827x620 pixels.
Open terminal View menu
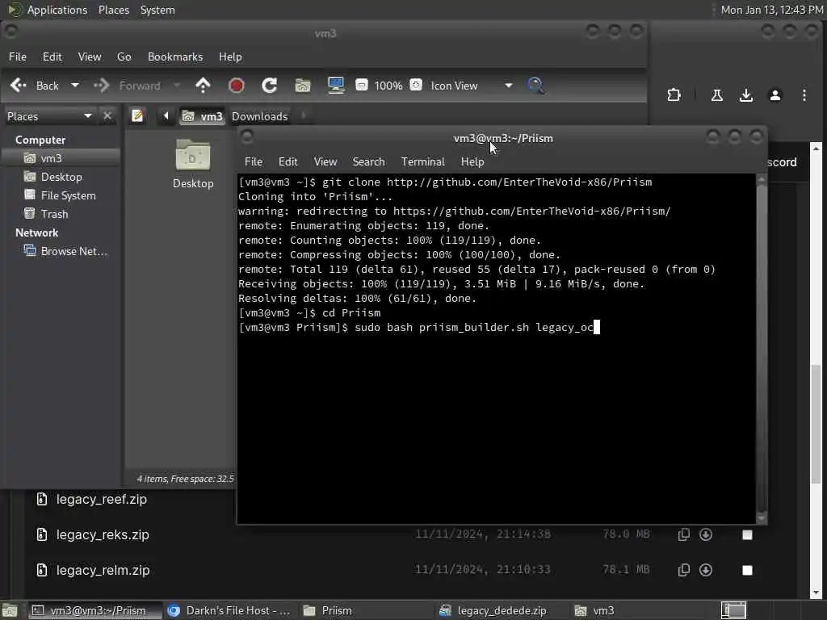pos(325,161)
